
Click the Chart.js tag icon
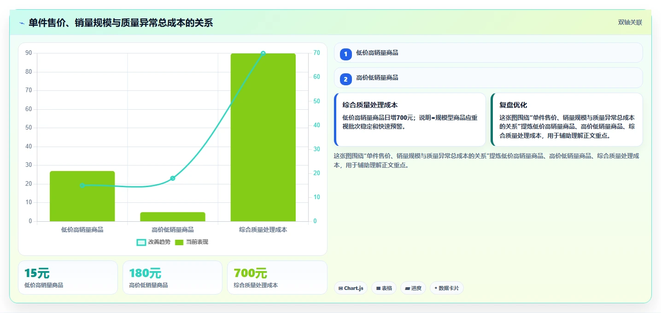[340, 288]
